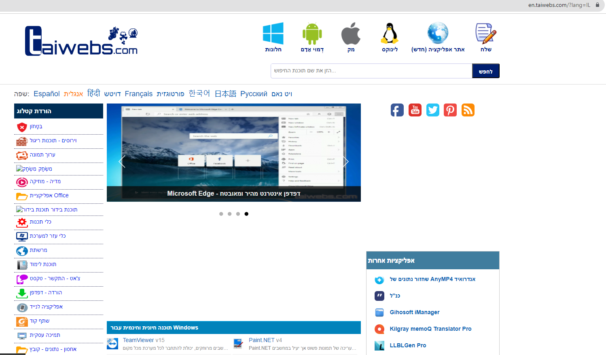This screenshot has width=606, height=355.
Task: Switch language to Русский
Action: point(254,94)
